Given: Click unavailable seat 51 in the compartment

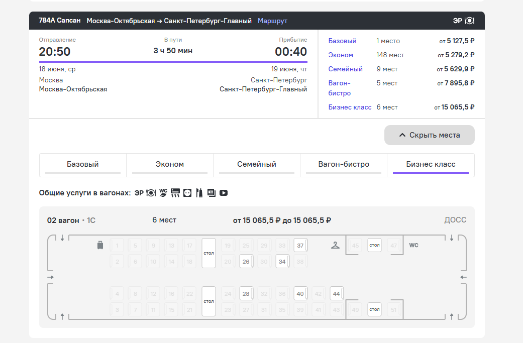Looking at the screenshot, I should point(393,310).
